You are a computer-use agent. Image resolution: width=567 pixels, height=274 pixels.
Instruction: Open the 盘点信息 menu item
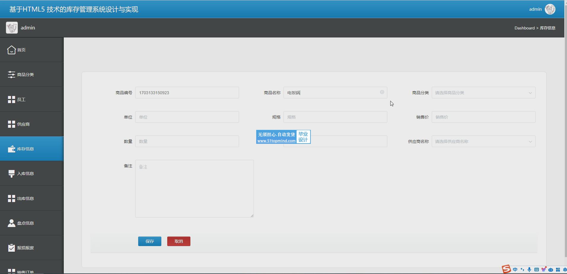coord(32,223)
